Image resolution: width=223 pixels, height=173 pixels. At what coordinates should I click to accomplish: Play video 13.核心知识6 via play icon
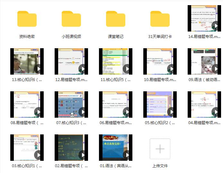[x=38, y=69]
